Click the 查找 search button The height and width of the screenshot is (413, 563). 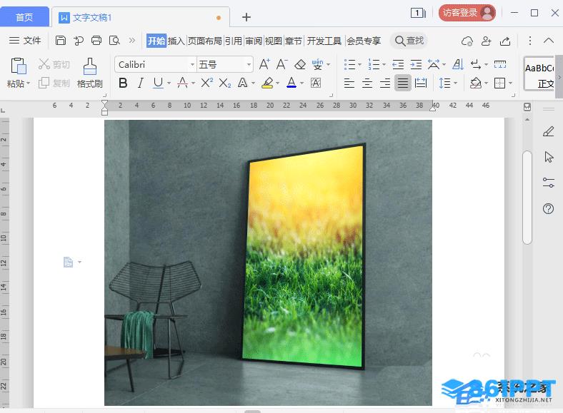(409, 41)
